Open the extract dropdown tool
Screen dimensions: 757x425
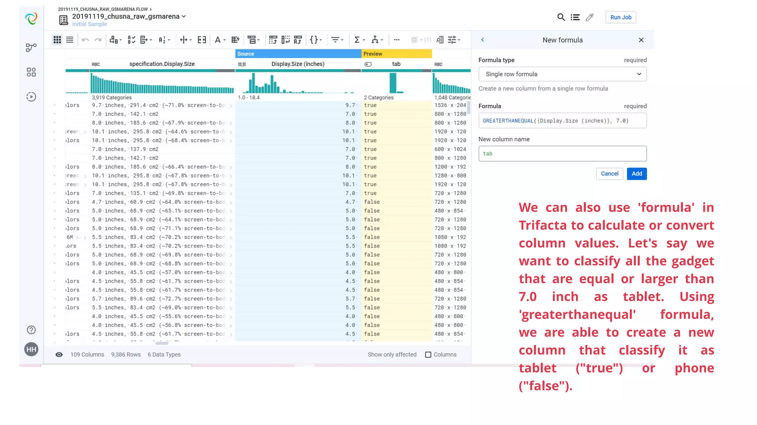pyautogui.click(x=146, y=40)
